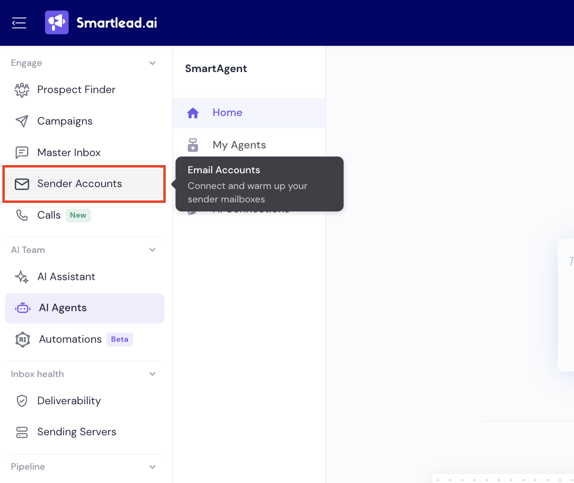The width and height of the screenshot is (574, 483).
Task: Open Prospect Finder from the sidebar
Action: click(x=85, y=90)
